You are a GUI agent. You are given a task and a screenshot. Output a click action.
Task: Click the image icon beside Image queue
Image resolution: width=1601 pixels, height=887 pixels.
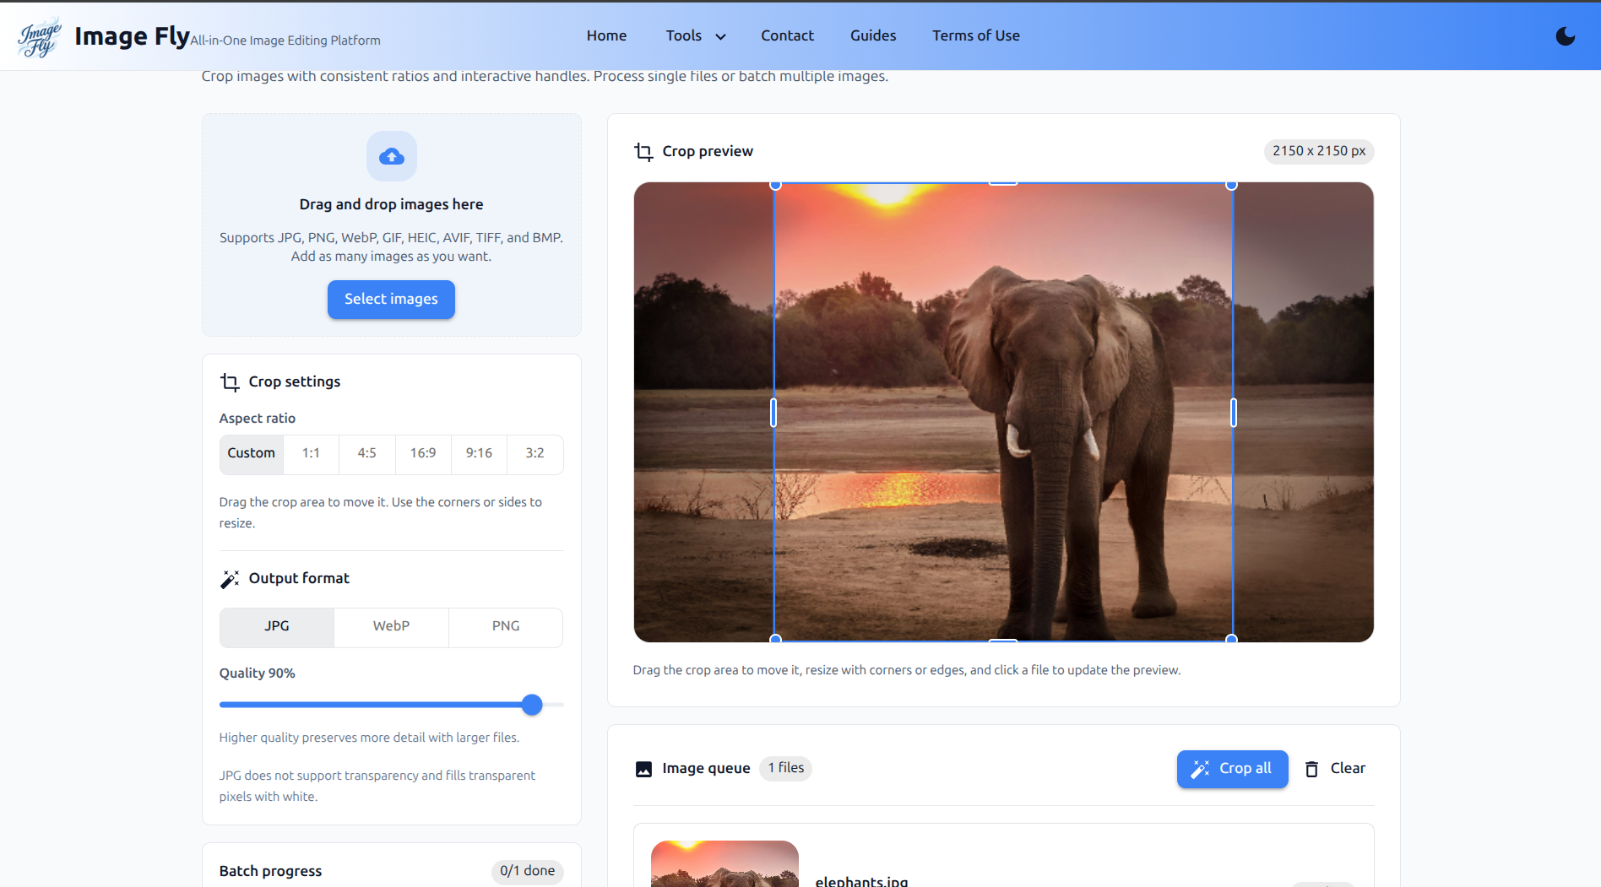tap(644, 769)
